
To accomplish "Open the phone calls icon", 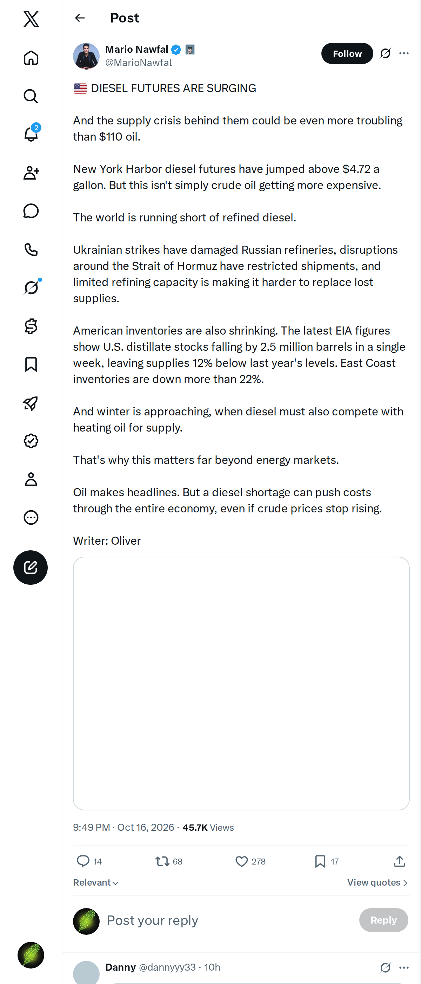I will [31, 250].
